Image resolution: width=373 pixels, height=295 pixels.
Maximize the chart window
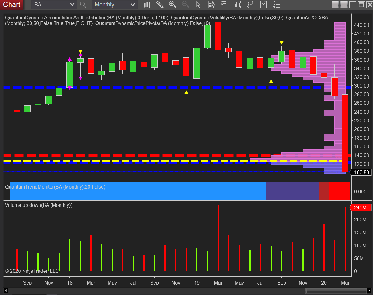pos(361,5)
